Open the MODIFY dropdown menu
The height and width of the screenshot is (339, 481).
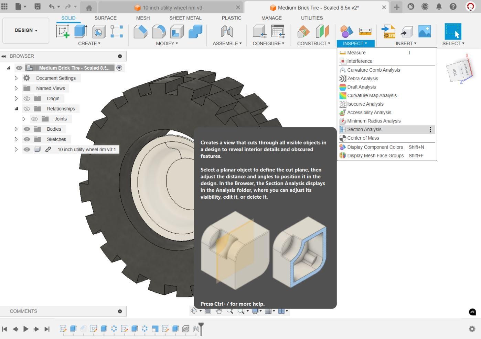[167, 44]
